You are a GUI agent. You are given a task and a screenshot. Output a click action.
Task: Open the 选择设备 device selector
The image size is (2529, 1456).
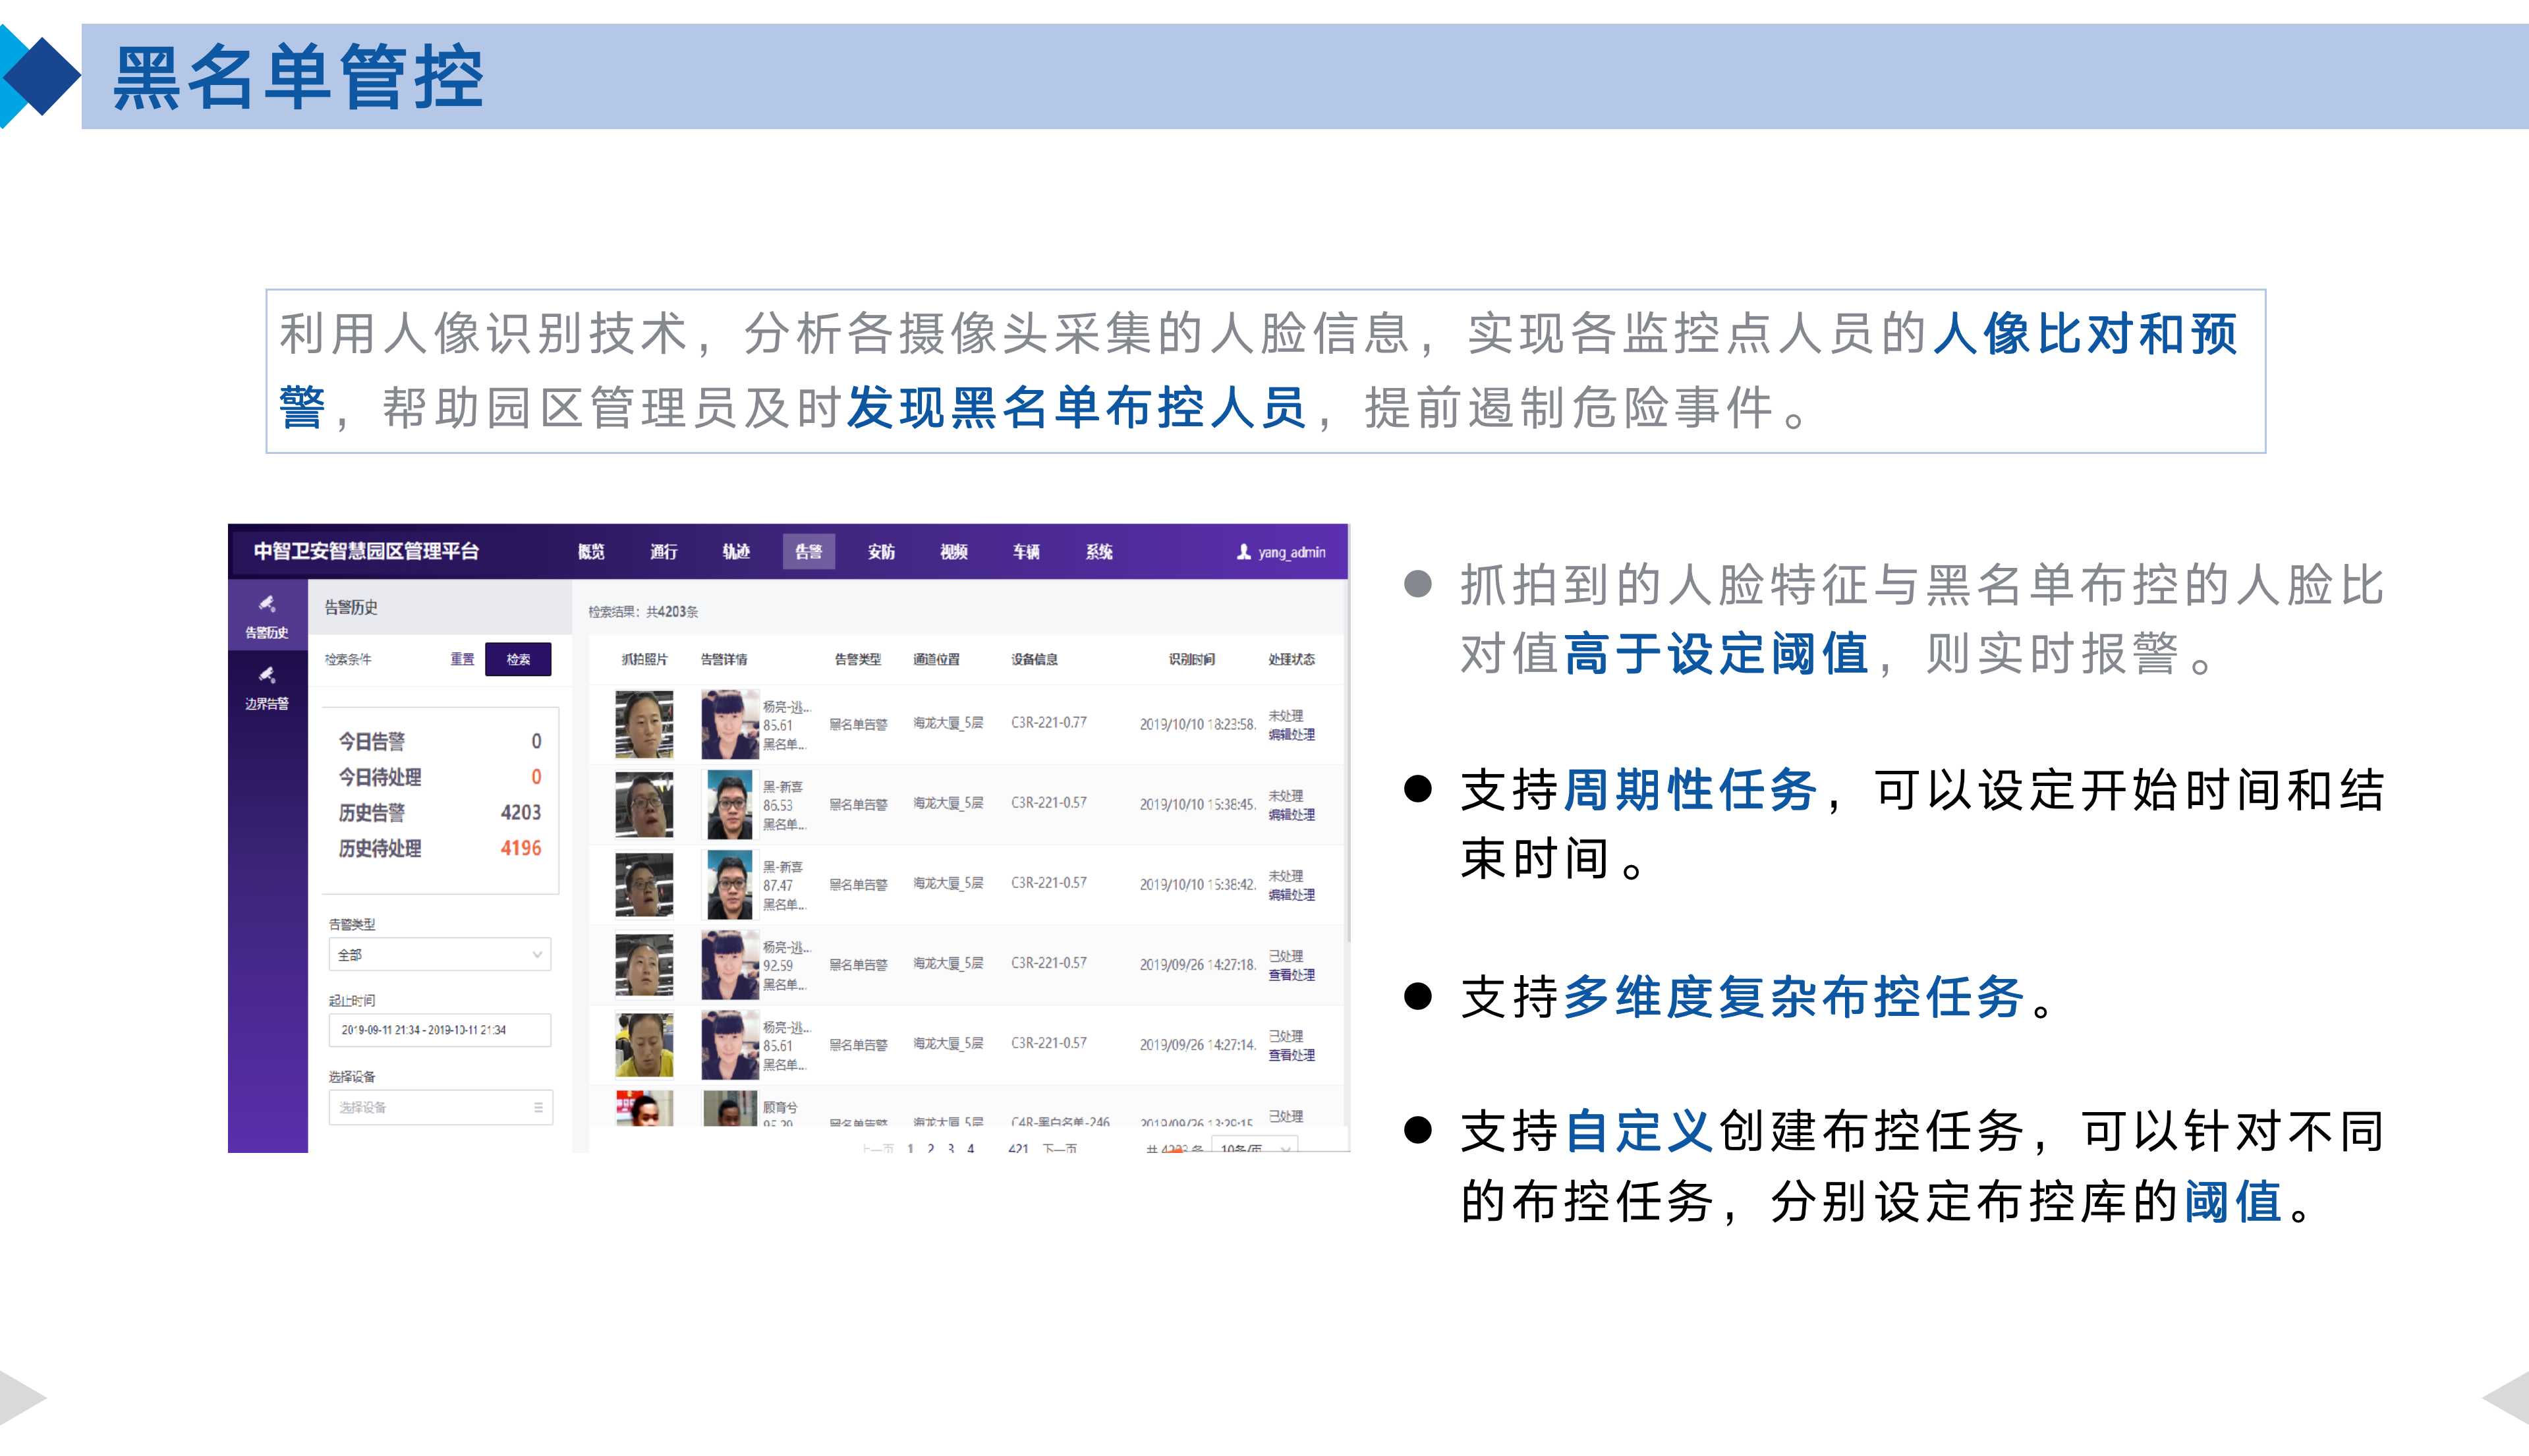click(x=430, y=1107)
